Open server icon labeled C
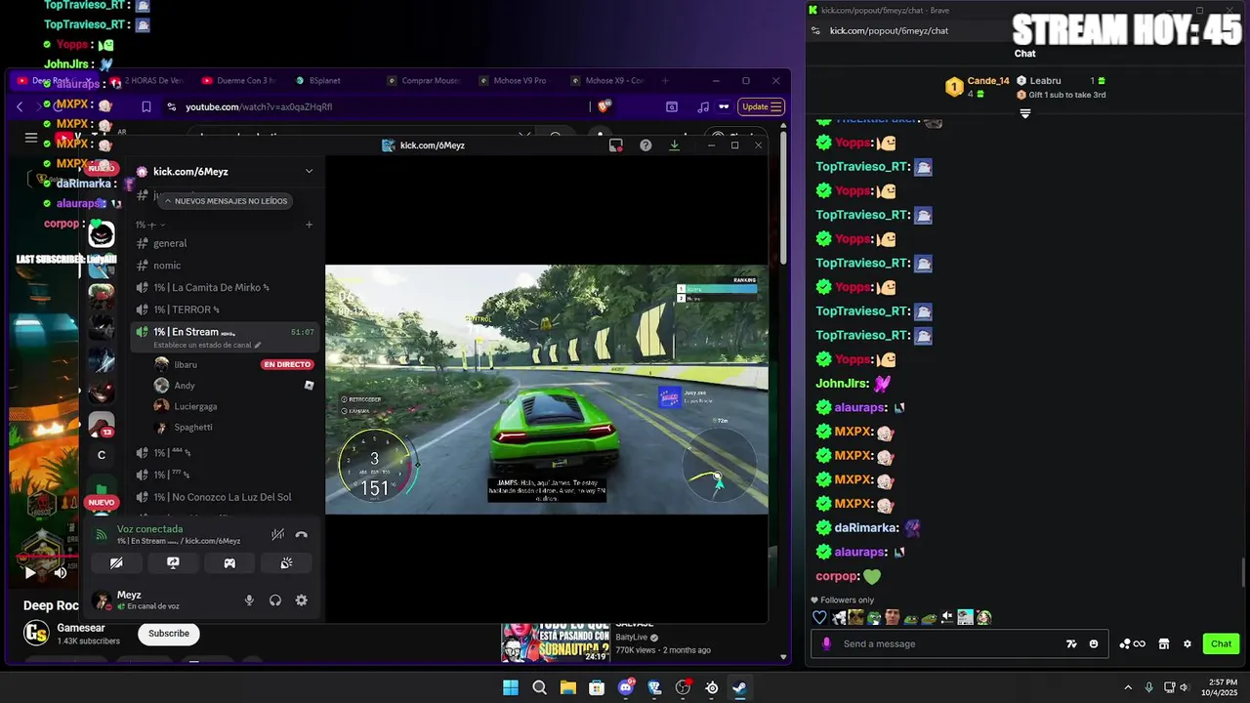This screenshot has height=703, width=1250. coord(102,455)
